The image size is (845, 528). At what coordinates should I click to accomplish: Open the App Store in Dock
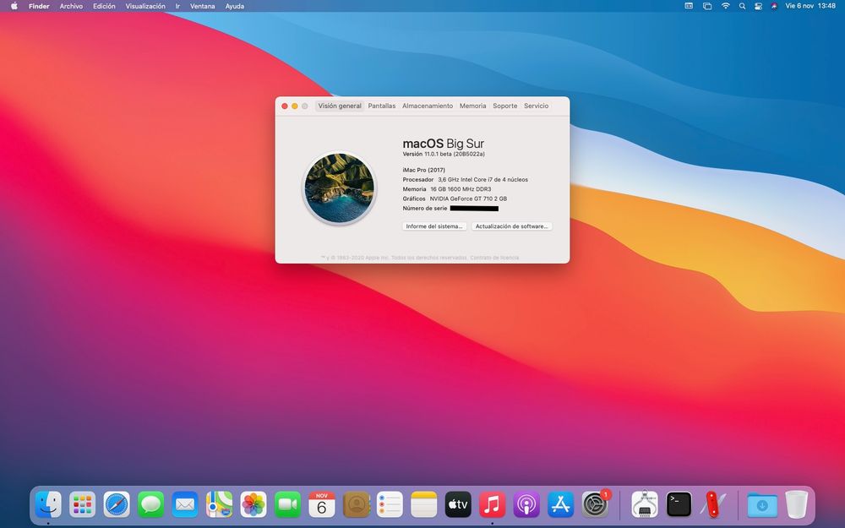(561, 505)
